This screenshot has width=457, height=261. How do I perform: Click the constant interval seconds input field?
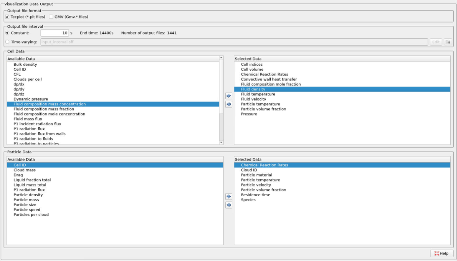click(55, 33)
